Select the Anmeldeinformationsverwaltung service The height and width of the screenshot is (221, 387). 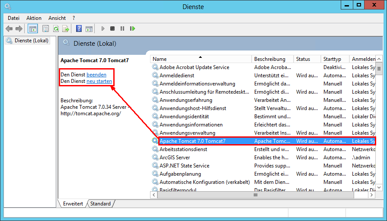pyautogui.click(x=197, y=84)
